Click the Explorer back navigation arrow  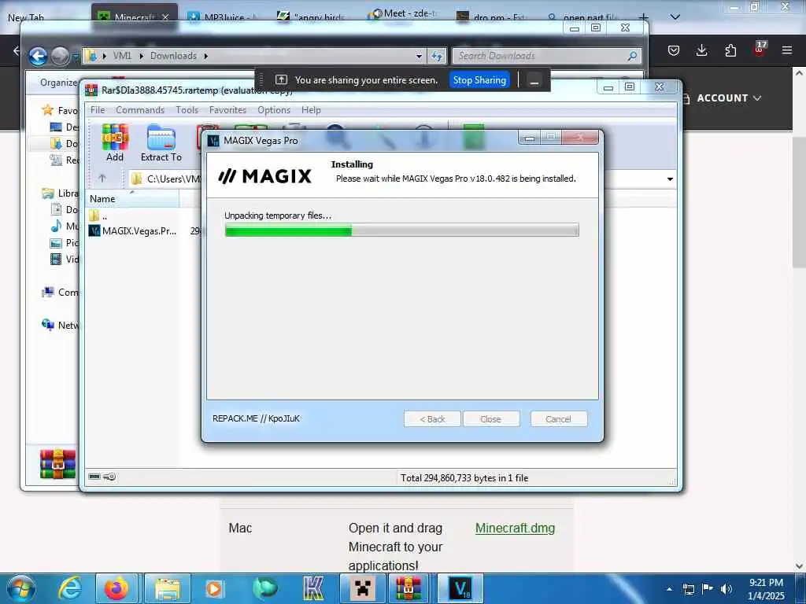38,56
